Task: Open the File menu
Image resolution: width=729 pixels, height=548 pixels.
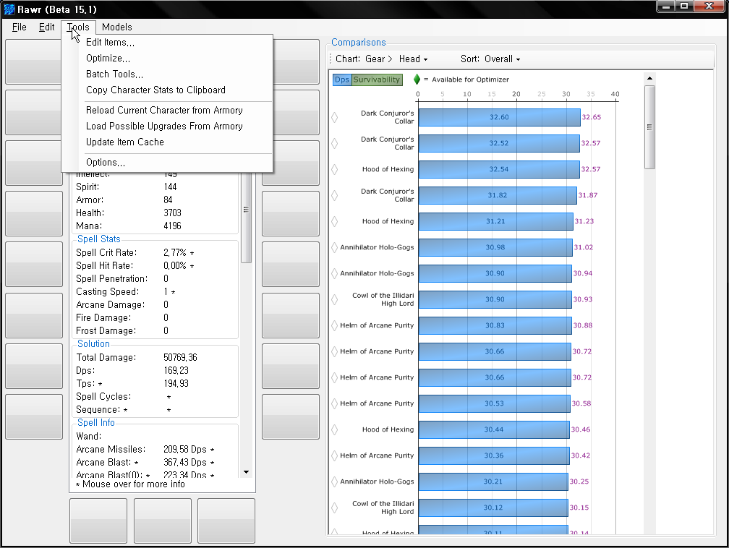Action: pos(19,27)
